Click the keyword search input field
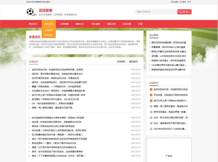 (156, 12)
